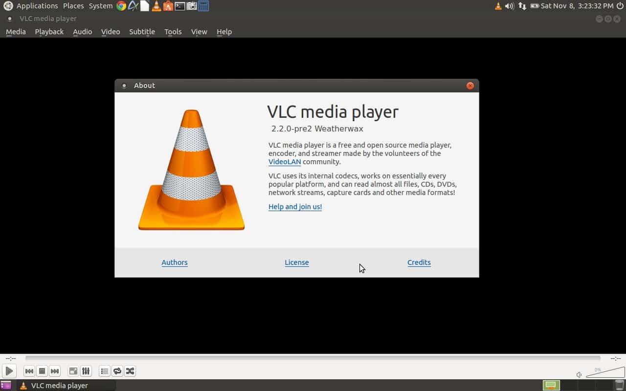Click the elapsed time label at left
Viewport: 626px width, 391px height.
point(11,358)
